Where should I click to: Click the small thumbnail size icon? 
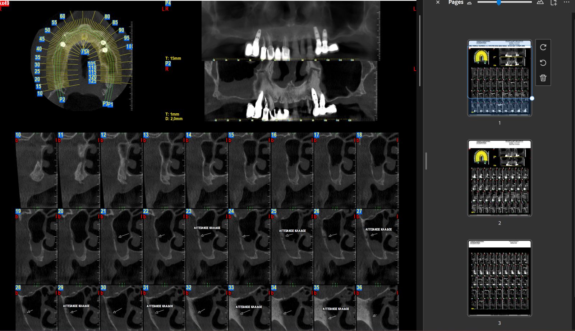469,3
